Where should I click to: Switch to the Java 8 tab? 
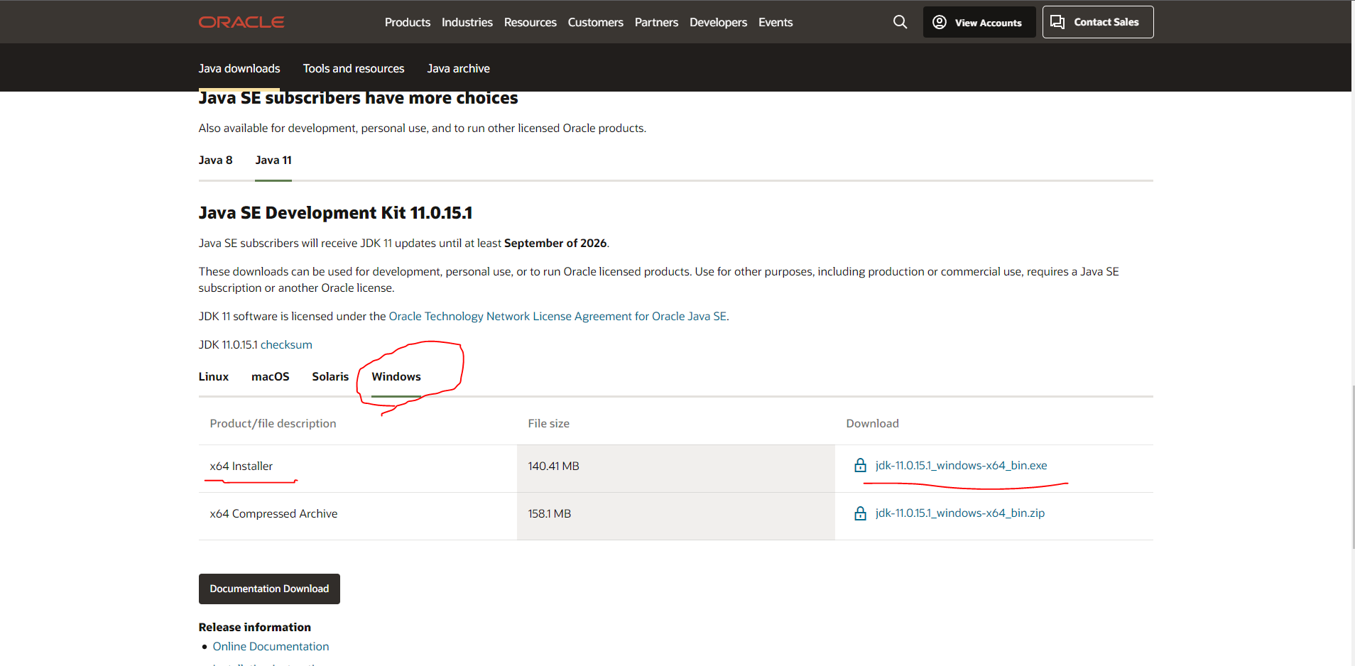point(216,160)
